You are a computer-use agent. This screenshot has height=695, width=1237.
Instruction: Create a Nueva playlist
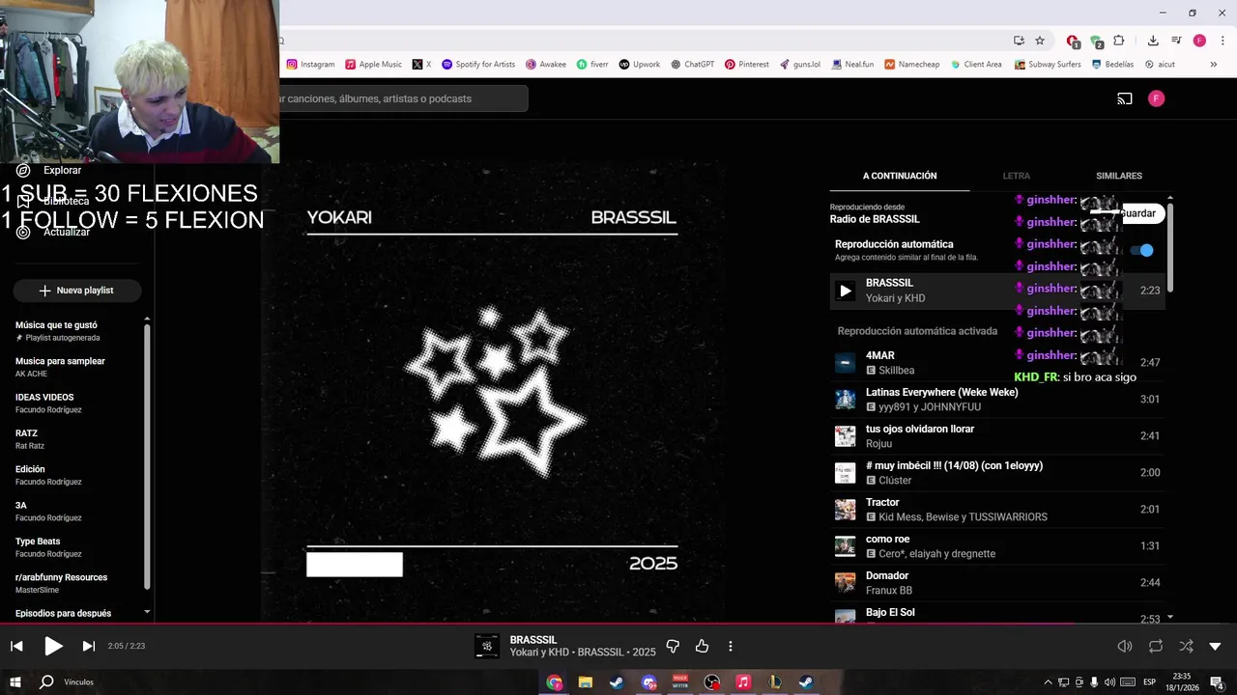(76, 291)
